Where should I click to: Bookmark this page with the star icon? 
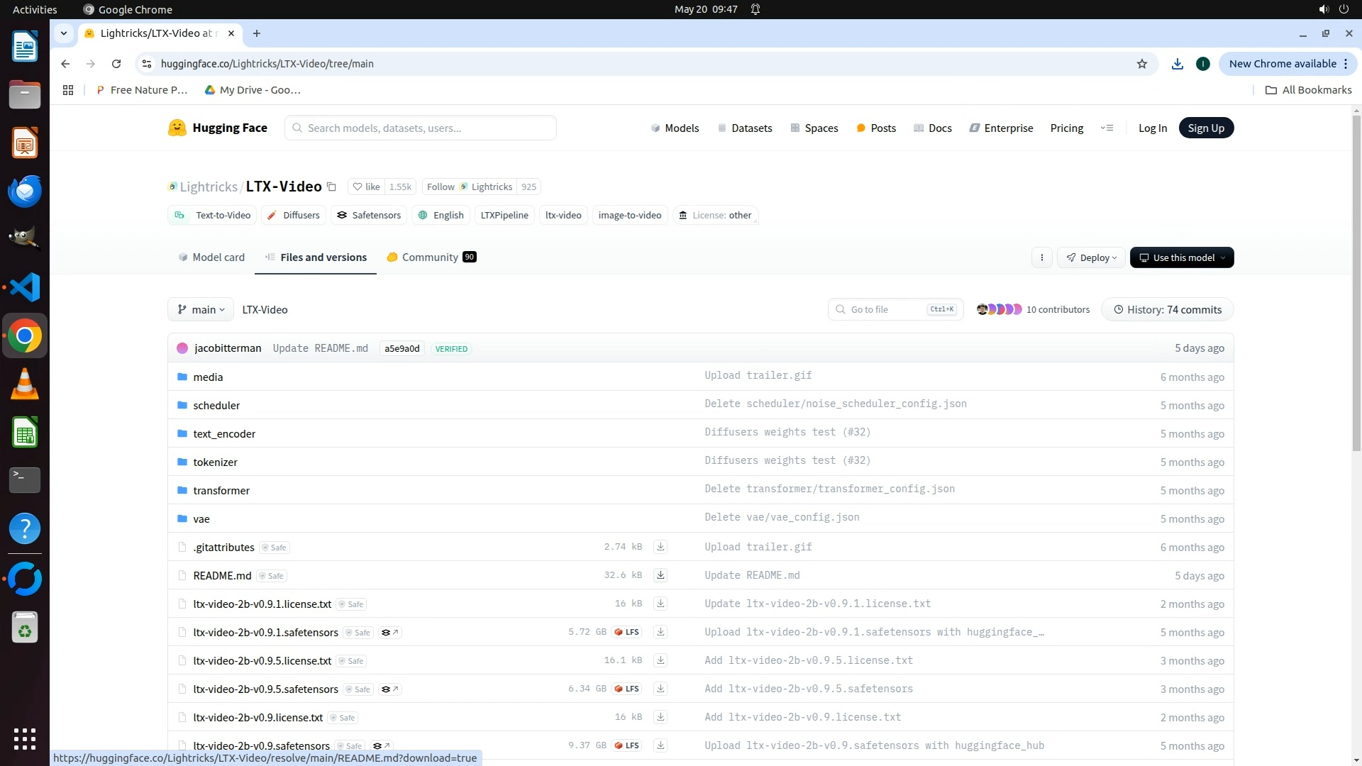[1142, 64]
